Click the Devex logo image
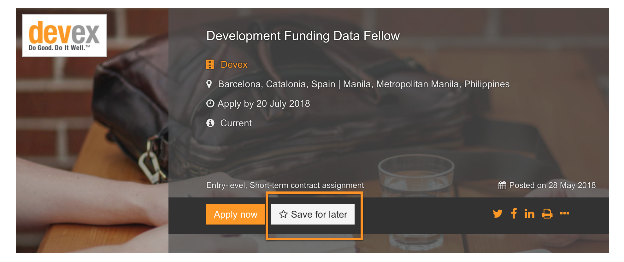The width and height of the screenshot is (624, 262). (64, 36)
